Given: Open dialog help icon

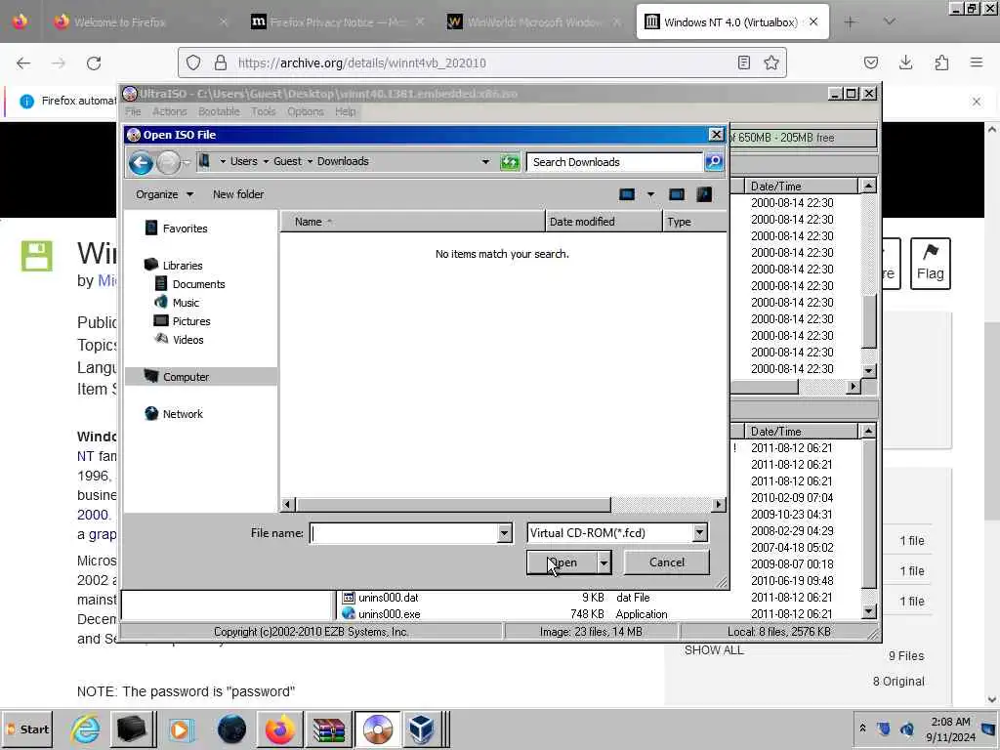Looking at the screenshot, I should click(x=704, y=194).
